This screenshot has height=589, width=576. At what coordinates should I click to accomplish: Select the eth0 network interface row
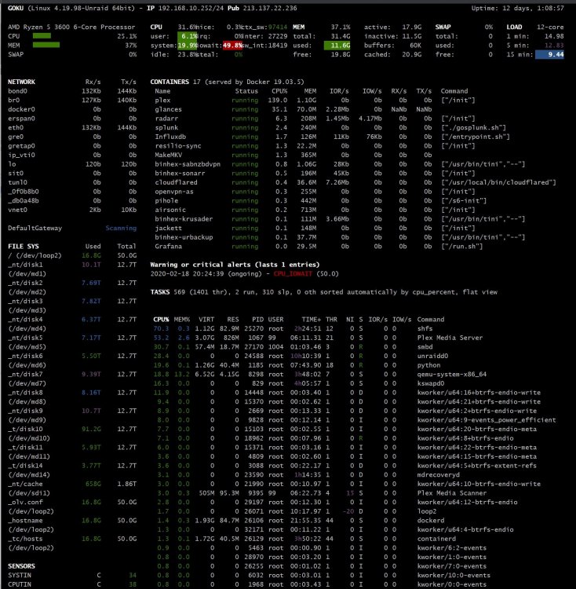click(72, 127)
